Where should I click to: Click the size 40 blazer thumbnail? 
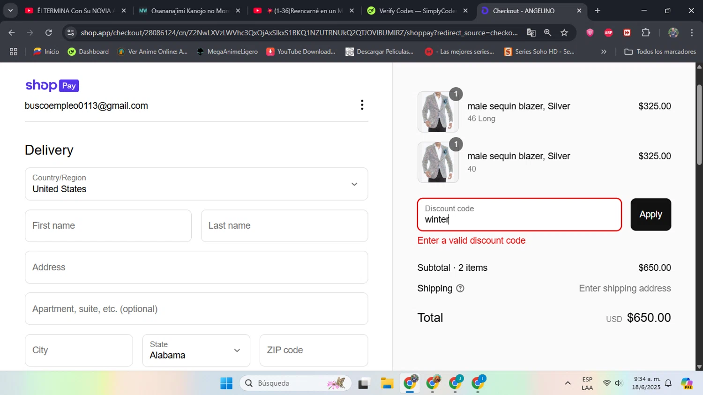[x=438, y=162]
